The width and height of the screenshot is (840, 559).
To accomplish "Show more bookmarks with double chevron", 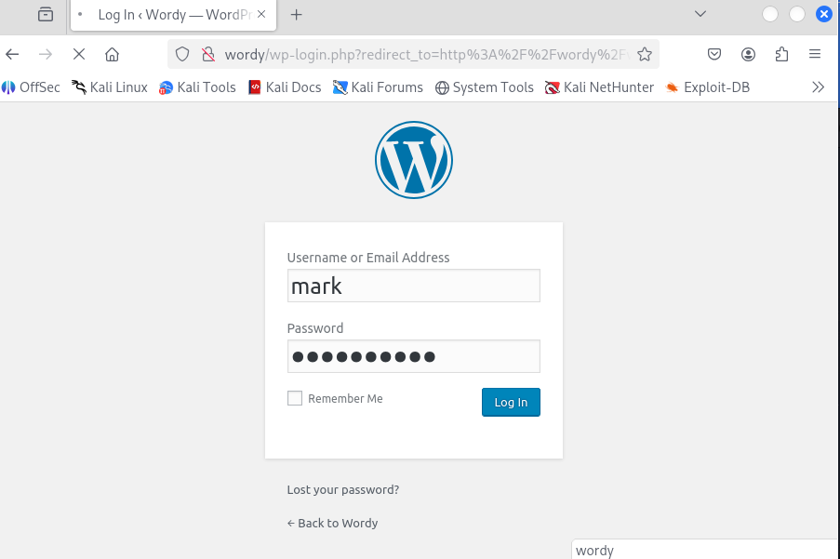I will (x=818, y=87).
